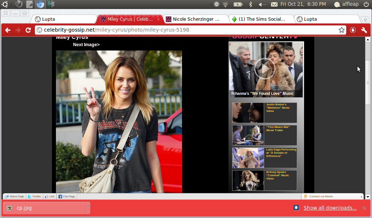
Task: Open the sound volume indicator
Action: pyautogui.click(x=262, y=4)
